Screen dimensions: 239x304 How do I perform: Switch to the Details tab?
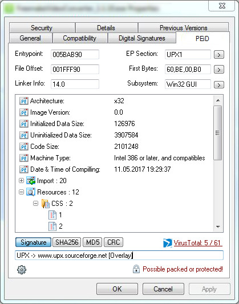pyautogui.click(x=106, y=28)
